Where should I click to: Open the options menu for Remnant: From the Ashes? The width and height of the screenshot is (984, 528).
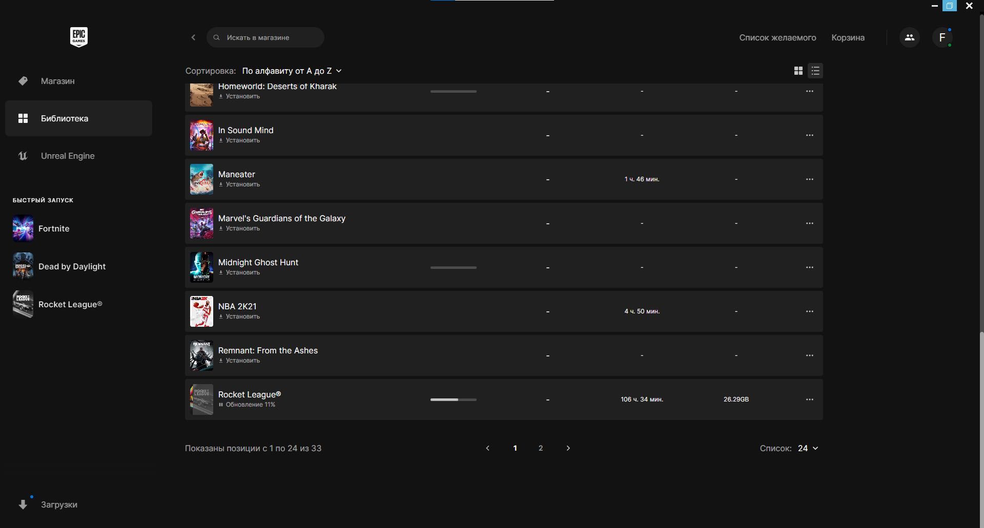tap(810, 355)
